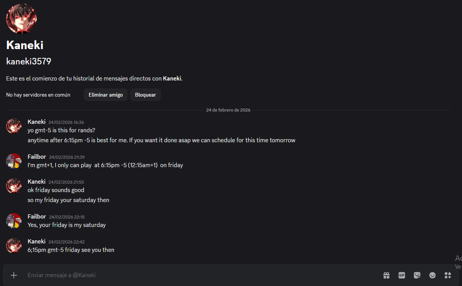
Task: Click the message 'ok friday sounds good'
Action: (56, 190)
